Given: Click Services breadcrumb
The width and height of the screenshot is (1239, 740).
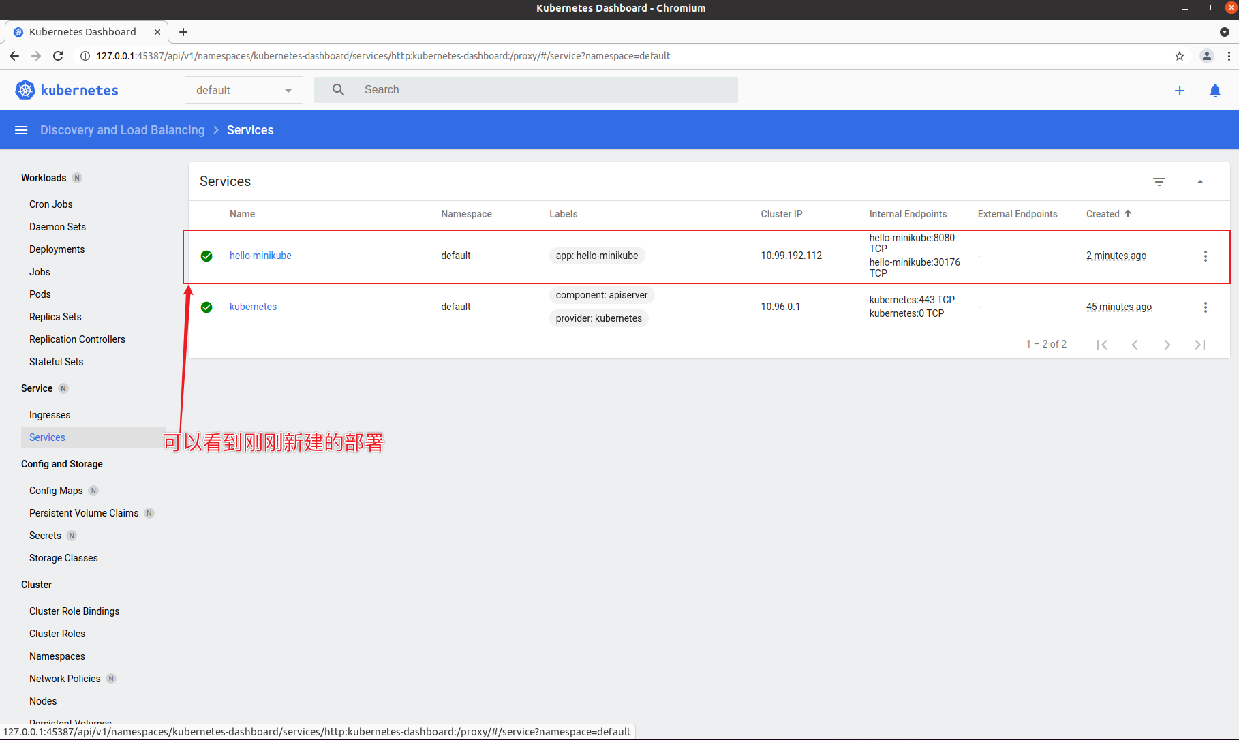Looking at the screenshot, I should coord(250,130).
